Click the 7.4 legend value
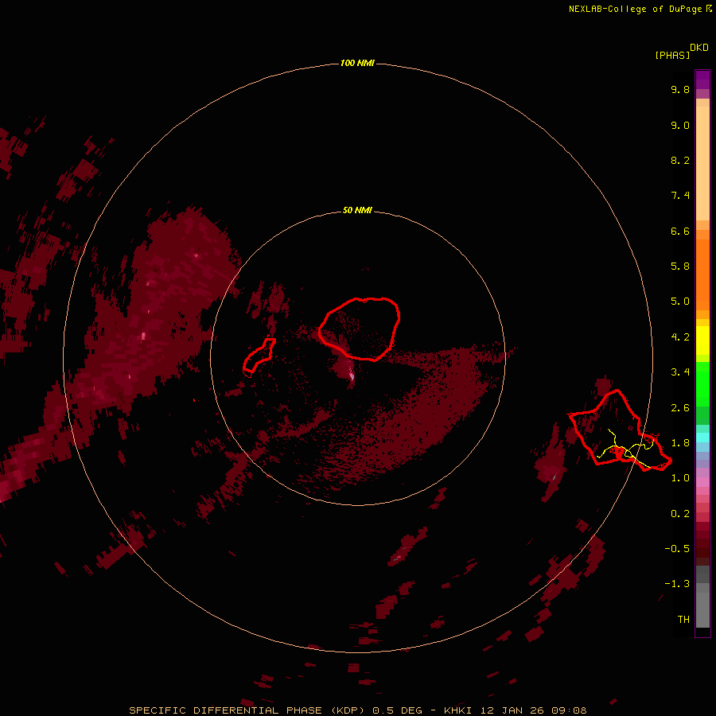This screenshot has width=716, height=716. 680,196
